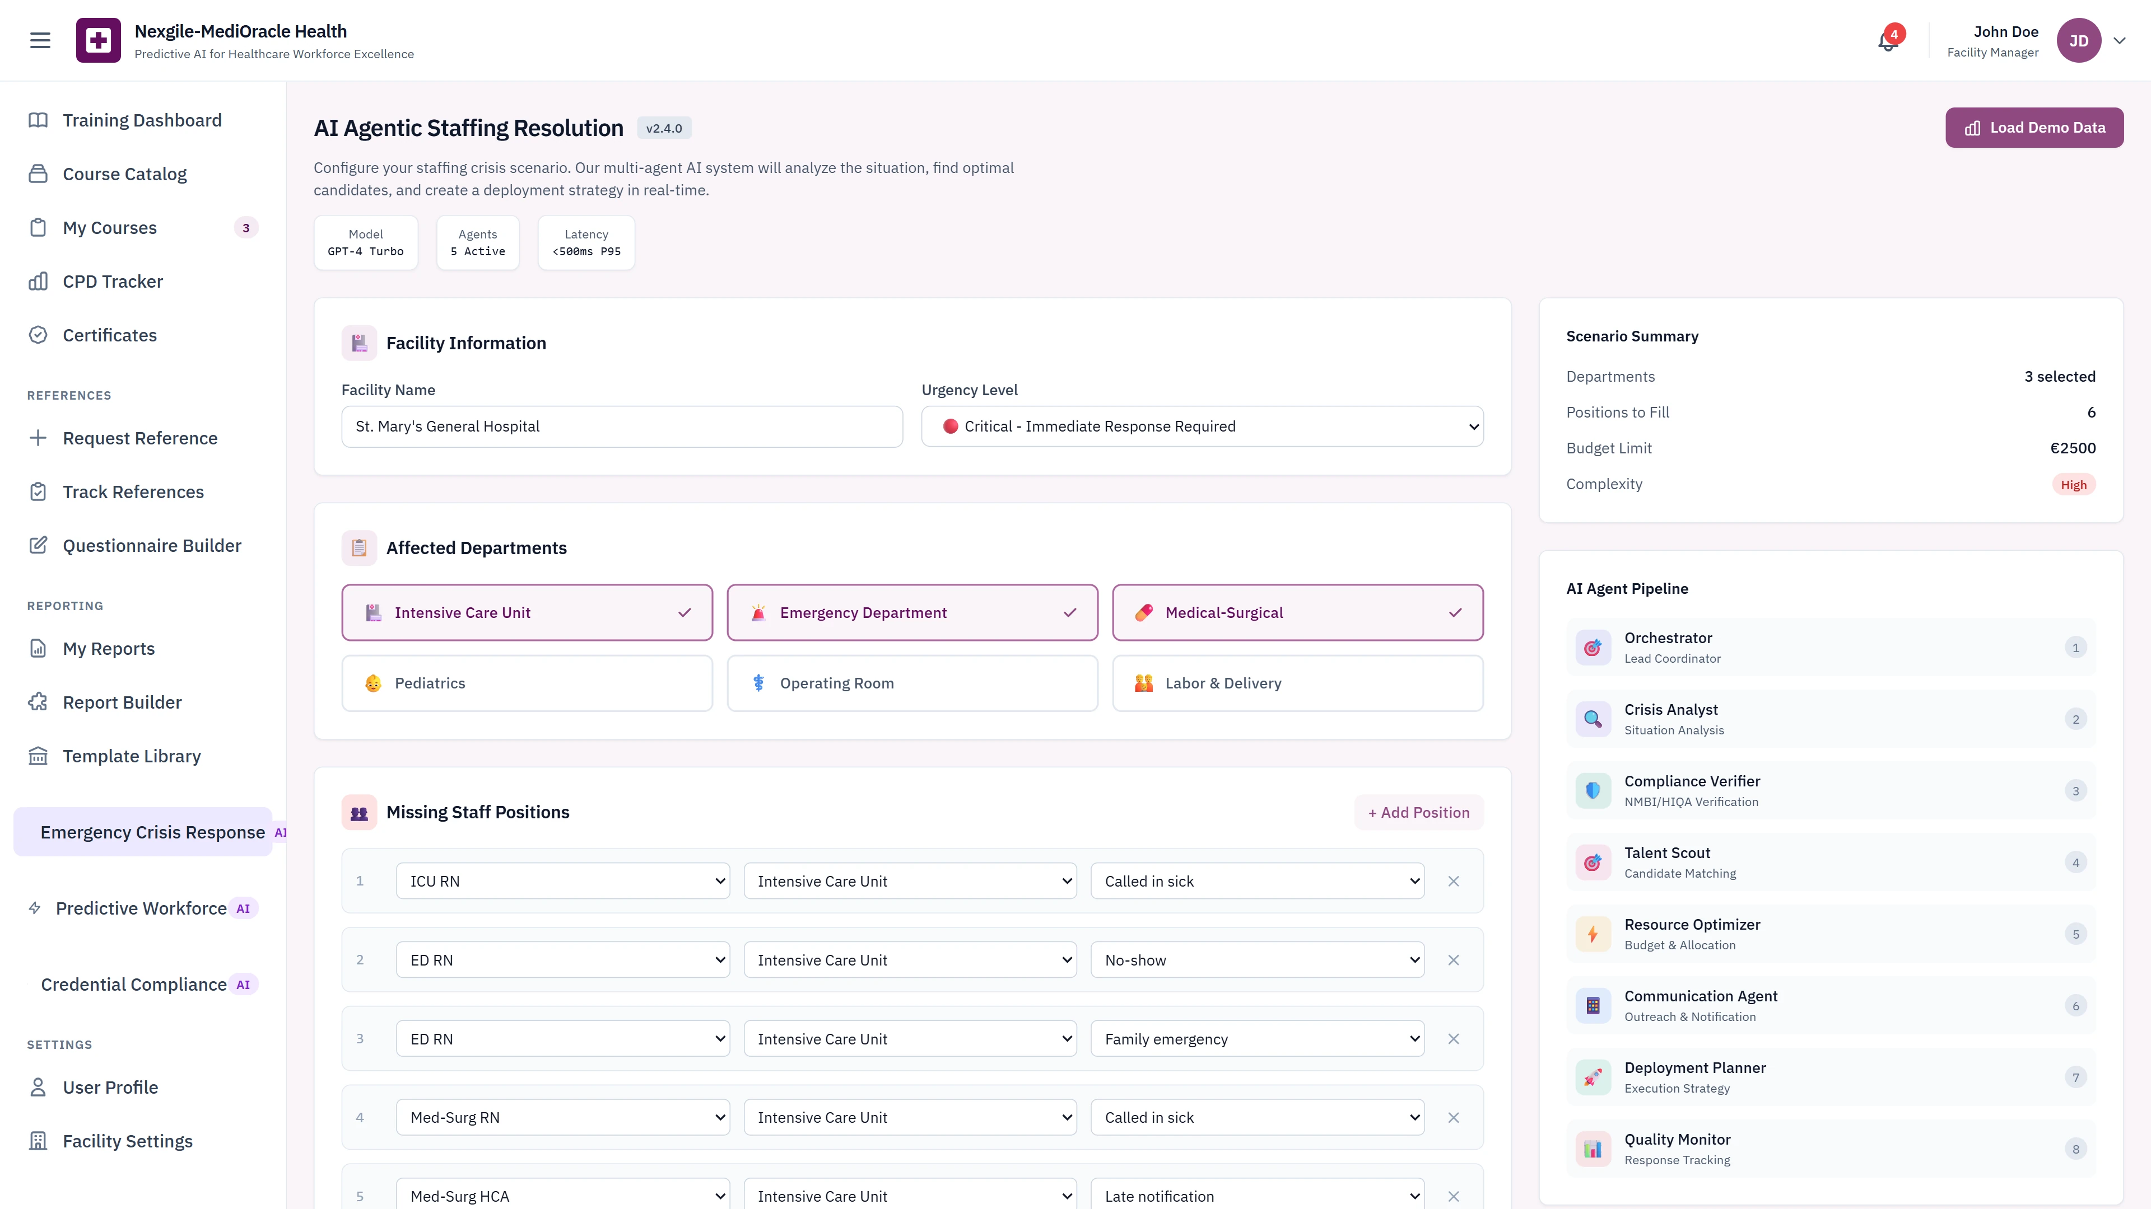Select the Crisis Analyst magnifier icon

click(1593, 718)
